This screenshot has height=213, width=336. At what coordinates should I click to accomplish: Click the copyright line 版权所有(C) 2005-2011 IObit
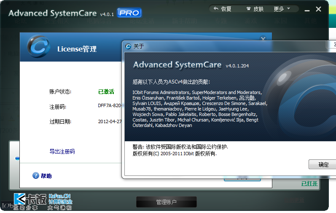click(175, 154)
